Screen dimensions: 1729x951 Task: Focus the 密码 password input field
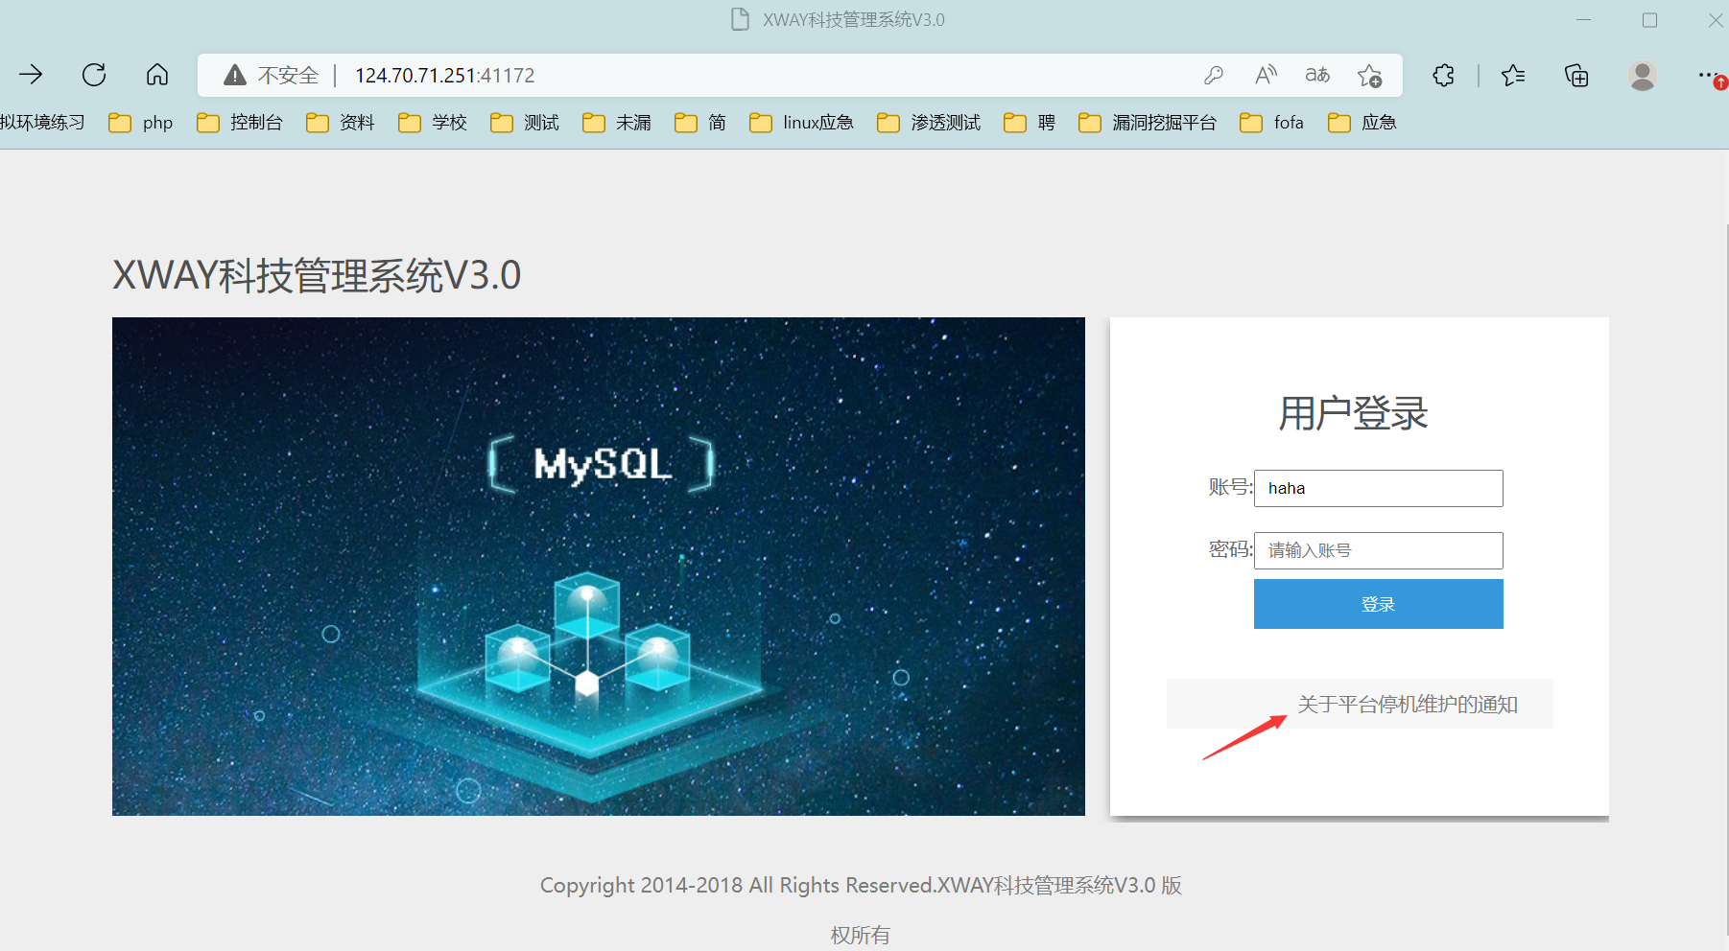(x=1378, y=550)
